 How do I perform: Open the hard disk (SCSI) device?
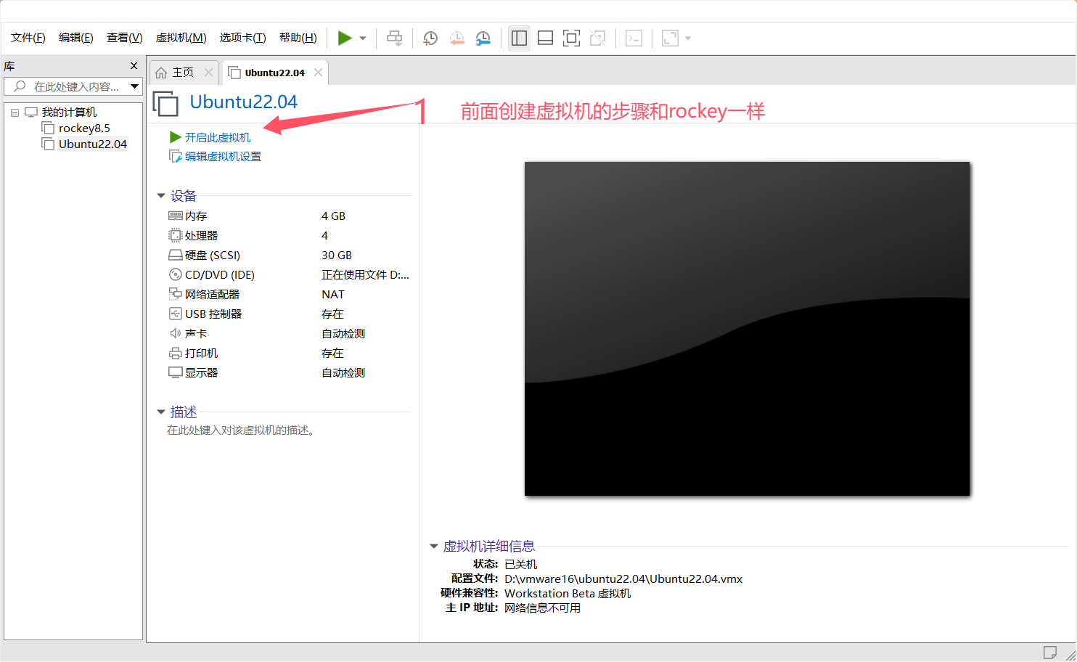point(212,255)
